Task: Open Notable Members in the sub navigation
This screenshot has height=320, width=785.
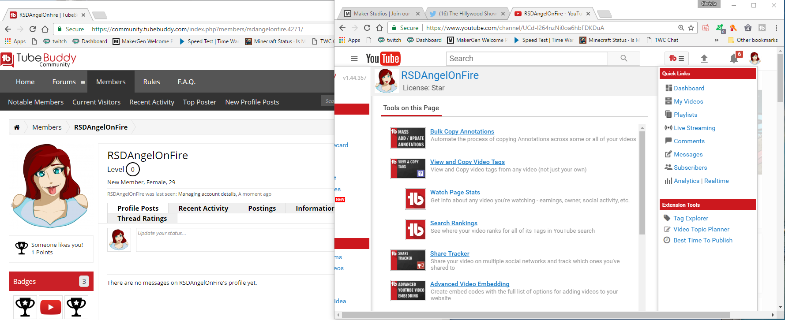Action: click(36, 102)
